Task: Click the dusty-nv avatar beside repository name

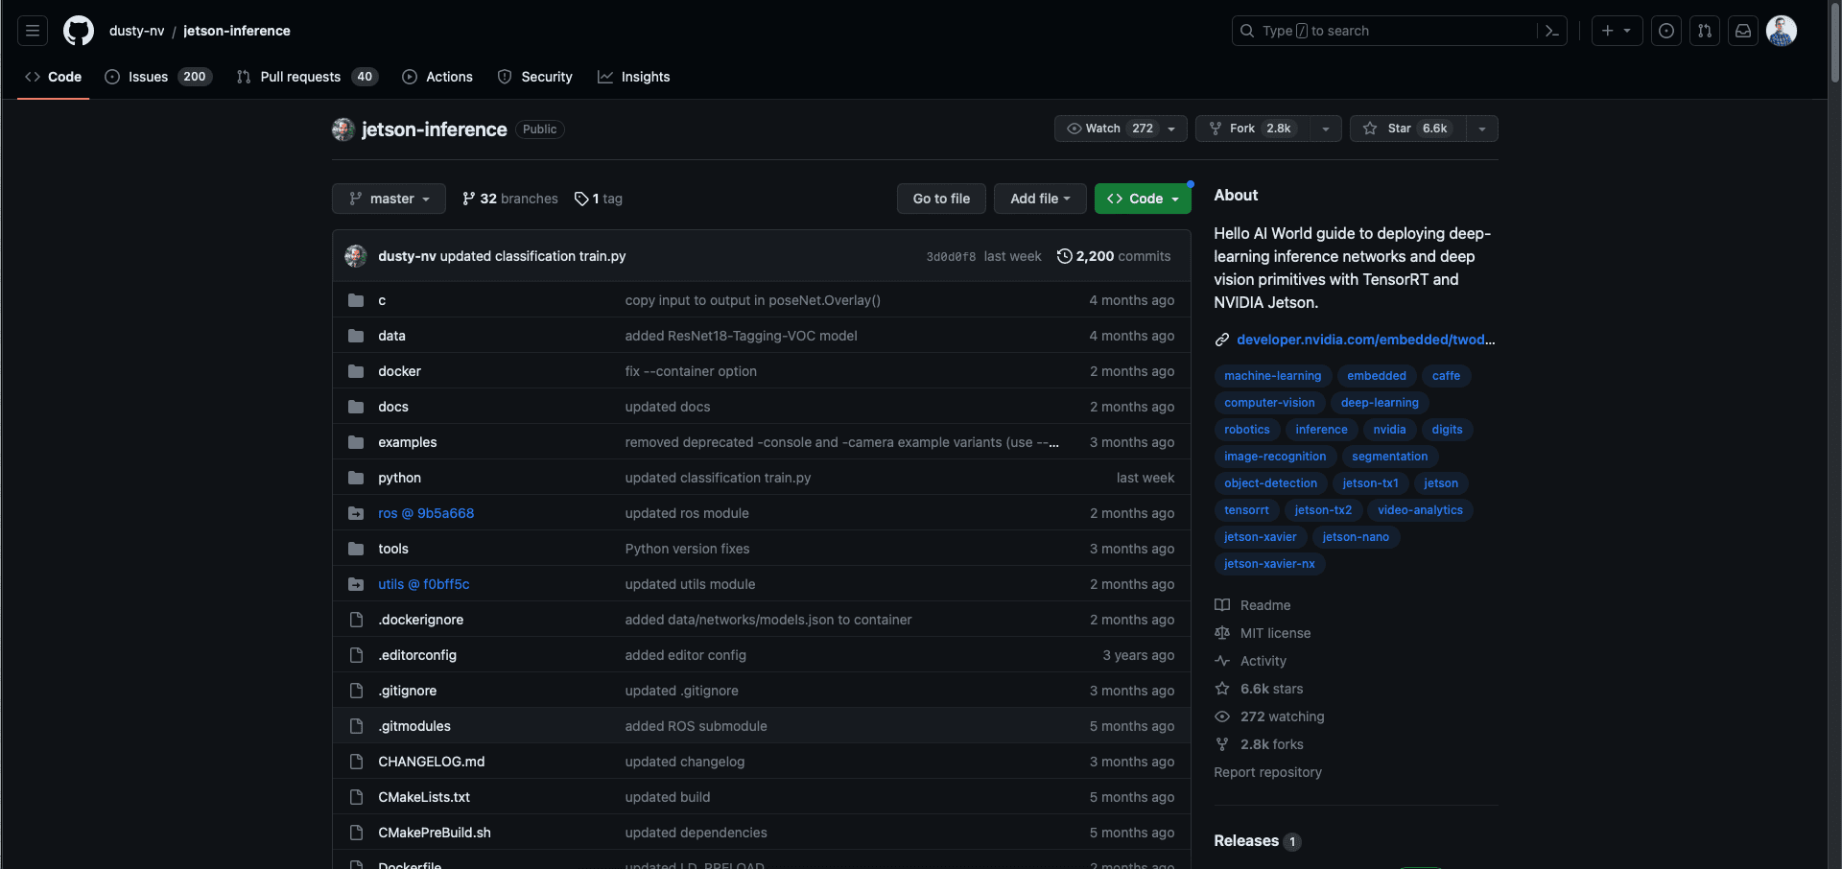Action: pos(343,129)
